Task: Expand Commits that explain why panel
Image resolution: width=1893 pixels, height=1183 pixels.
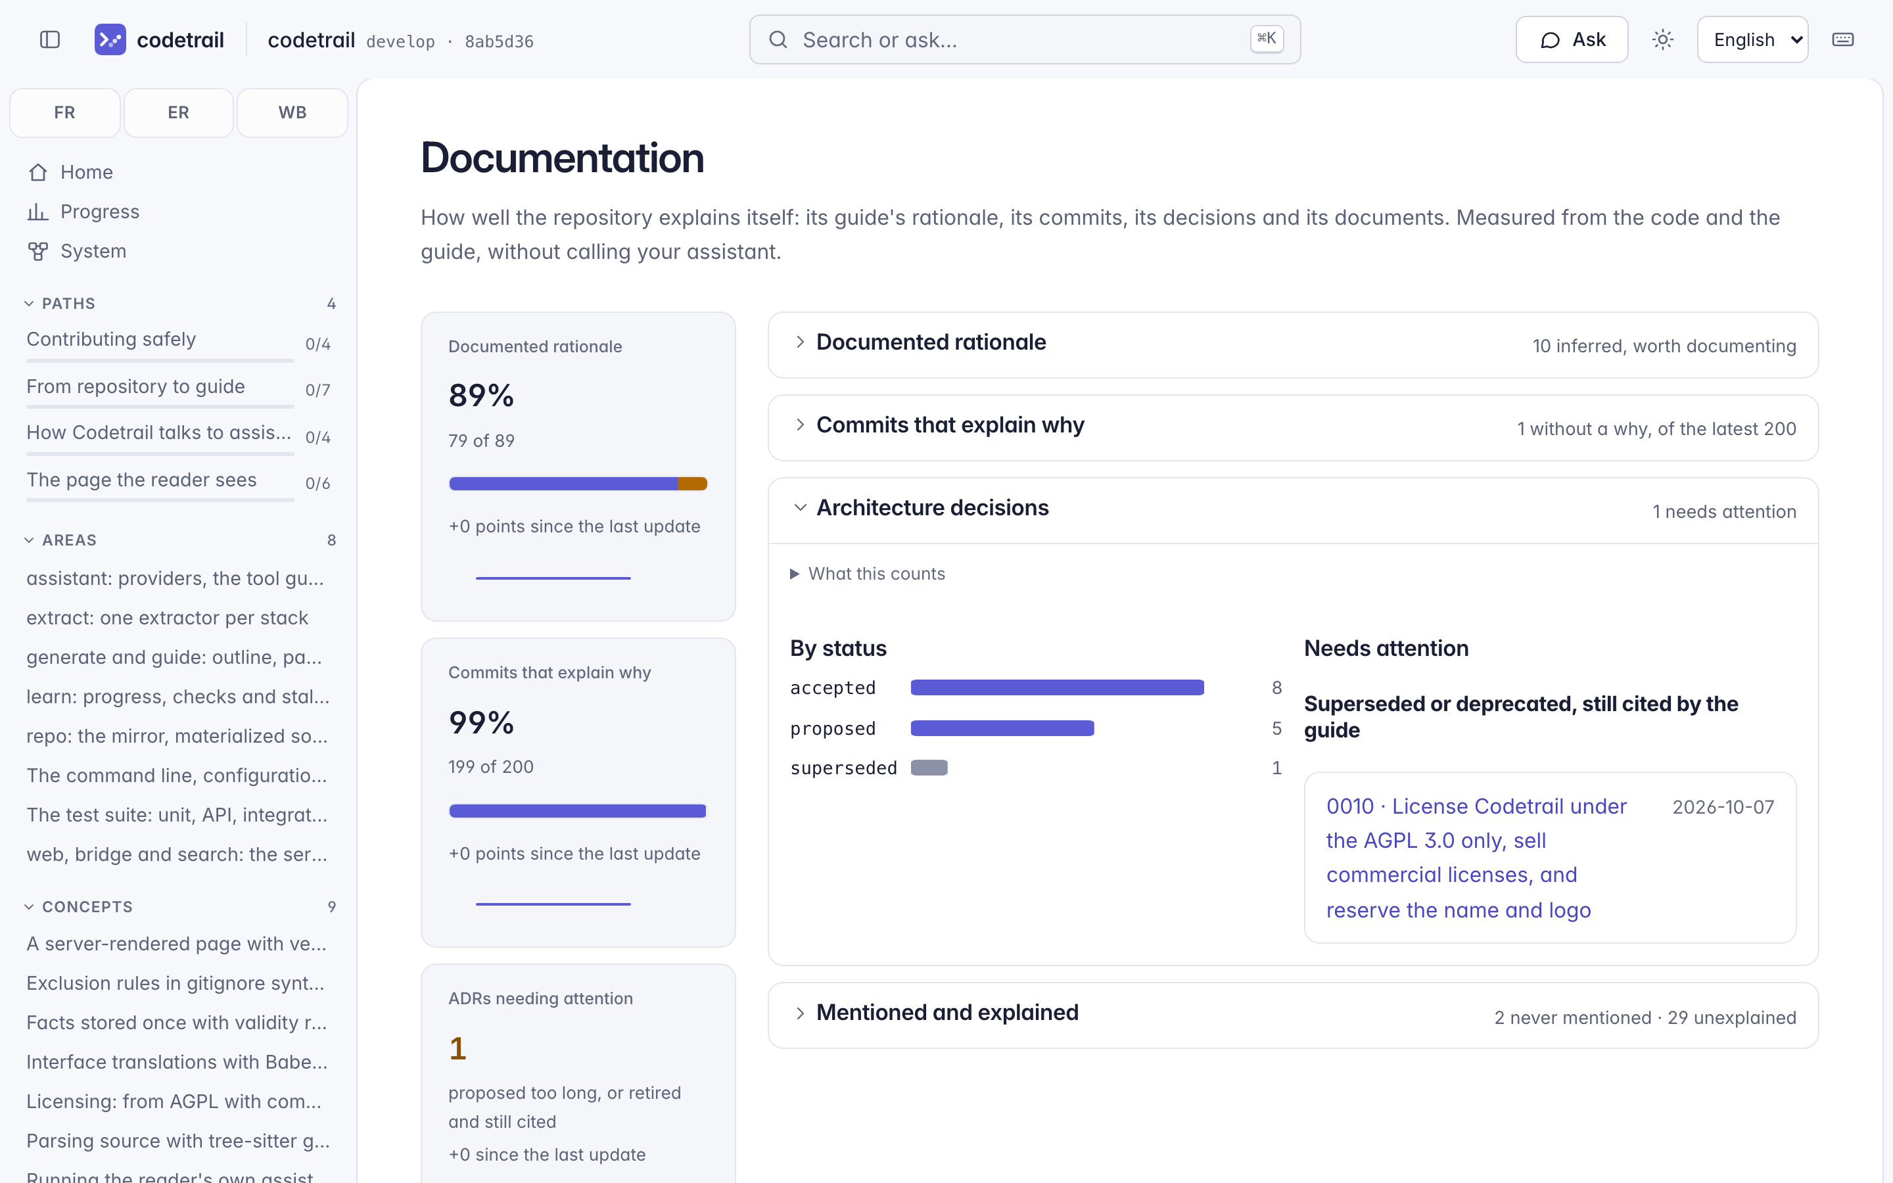Action: point(1293,428)
